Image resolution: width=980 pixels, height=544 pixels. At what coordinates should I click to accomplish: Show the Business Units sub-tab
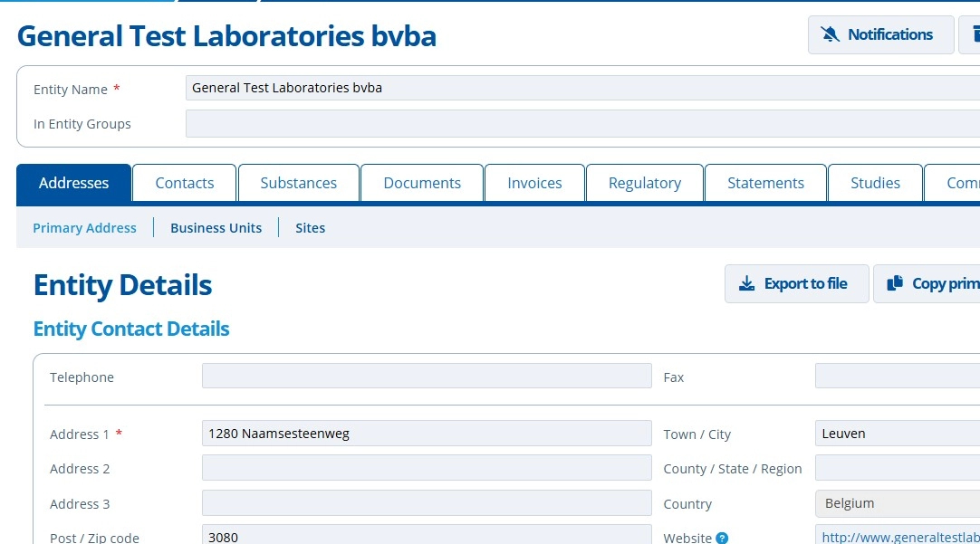click(x=216, y=228)
